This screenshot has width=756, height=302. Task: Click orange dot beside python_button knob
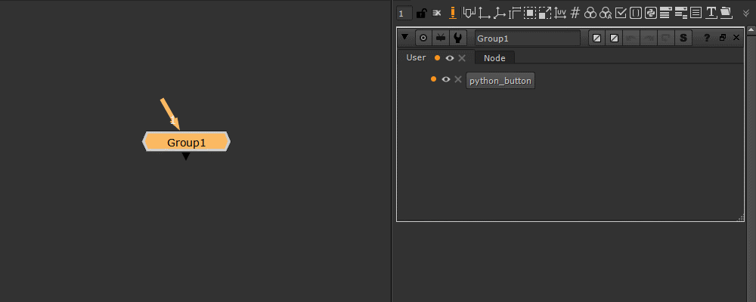point(433,79)
